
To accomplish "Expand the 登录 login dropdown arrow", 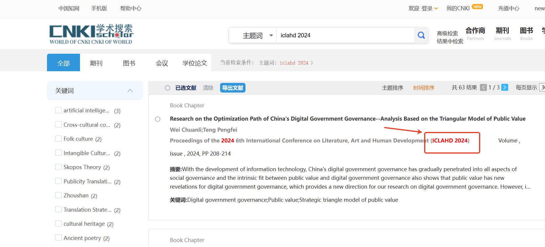I will coord(436,8).
